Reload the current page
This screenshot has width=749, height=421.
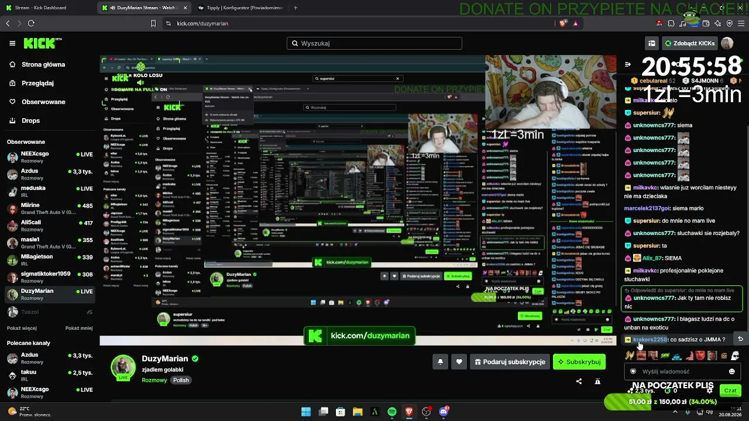(31, 23)
